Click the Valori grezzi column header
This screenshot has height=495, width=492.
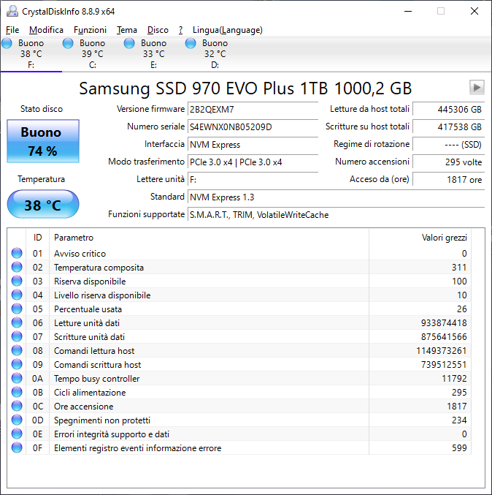point(420,238)
